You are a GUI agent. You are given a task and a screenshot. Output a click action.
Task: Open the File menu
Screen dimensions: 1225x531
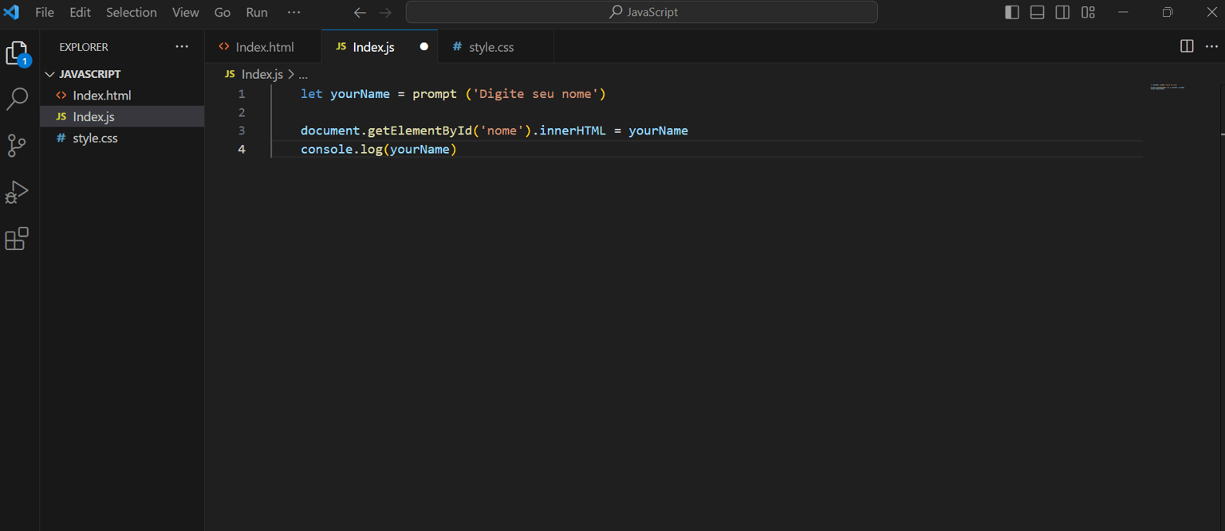click(x=45, y=13)
